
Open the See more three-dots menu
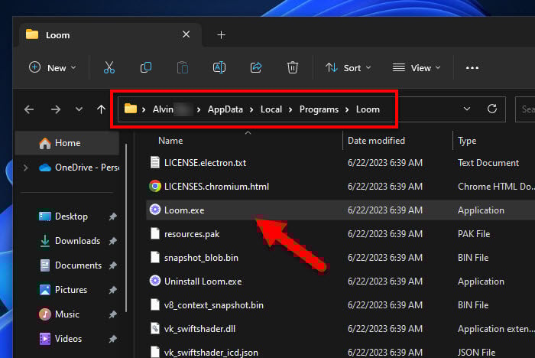point(472,68)
